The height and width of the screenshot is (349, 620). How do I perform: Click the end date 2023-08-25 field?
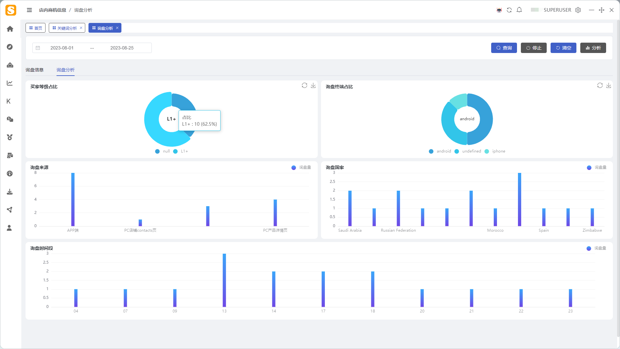(122, 48)
